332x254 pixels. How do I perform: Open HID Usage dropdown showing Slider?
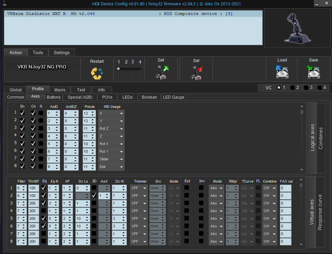111,159
